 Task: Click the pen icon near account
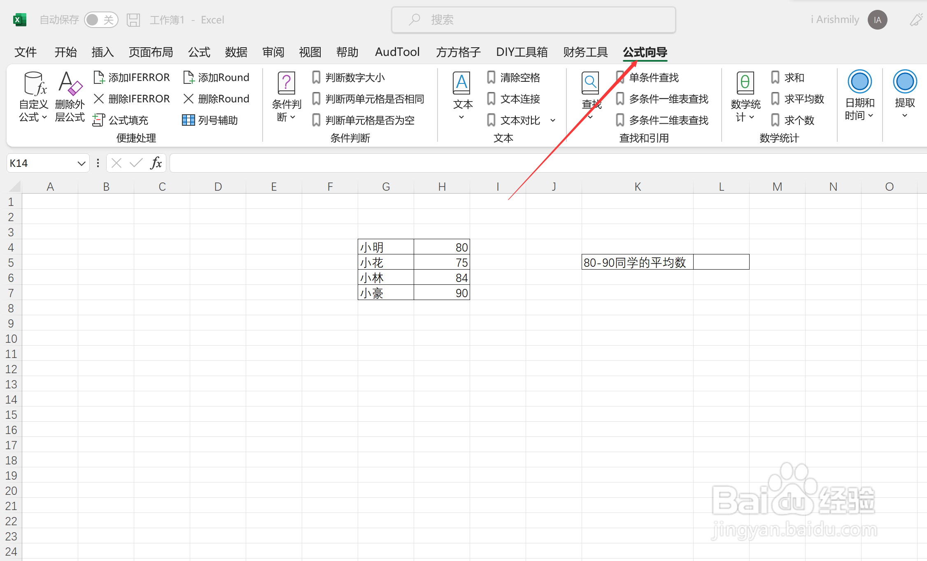tap(916, 20)
